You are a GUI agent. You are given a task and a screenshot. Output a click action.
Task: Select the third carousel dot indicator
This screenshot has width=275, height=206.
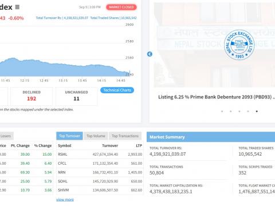tap(239, 111)
